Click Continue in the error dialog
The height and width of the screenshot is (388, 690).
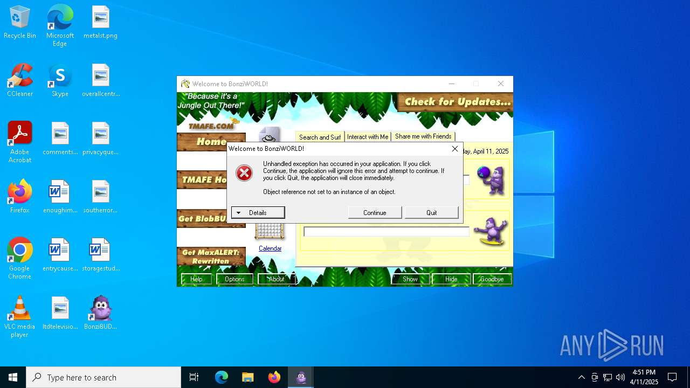pyautogui.click(x=375, y=212)
